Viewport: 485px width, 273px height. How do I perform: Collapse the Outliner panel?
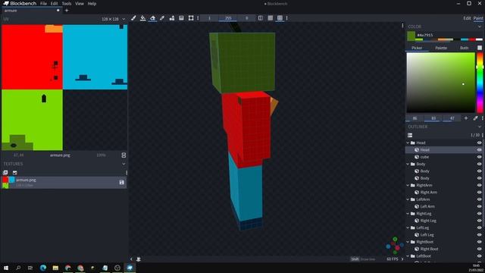[x=480, y=127]
